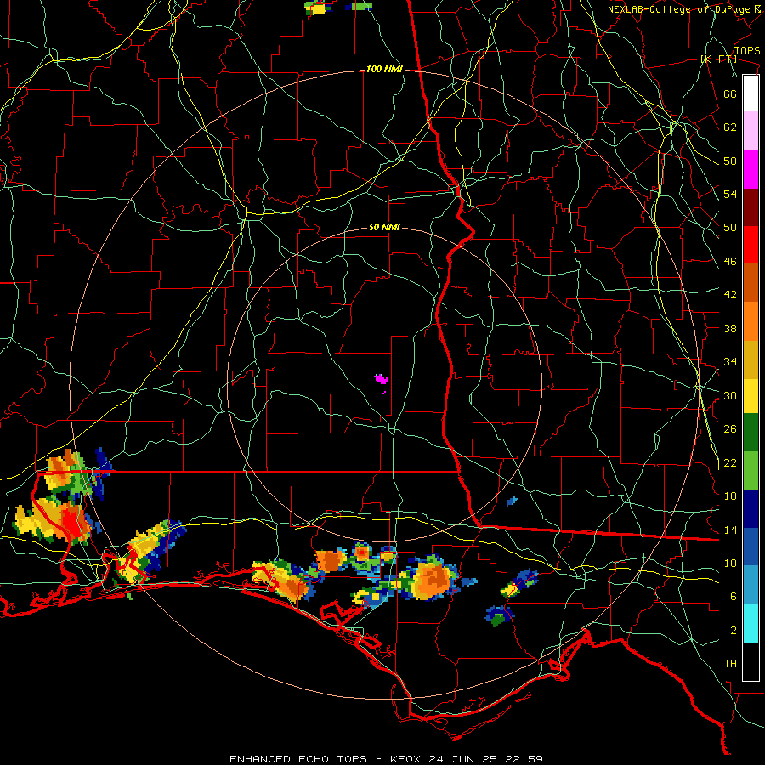Viewport: 765px width, 765px height.
Task: Click the 66 legend value
Action: (730, 93)
